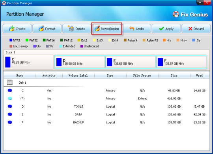213x154 pixels.
Task: Click the blue disk icon for partition C
Action: click(10, 90)
